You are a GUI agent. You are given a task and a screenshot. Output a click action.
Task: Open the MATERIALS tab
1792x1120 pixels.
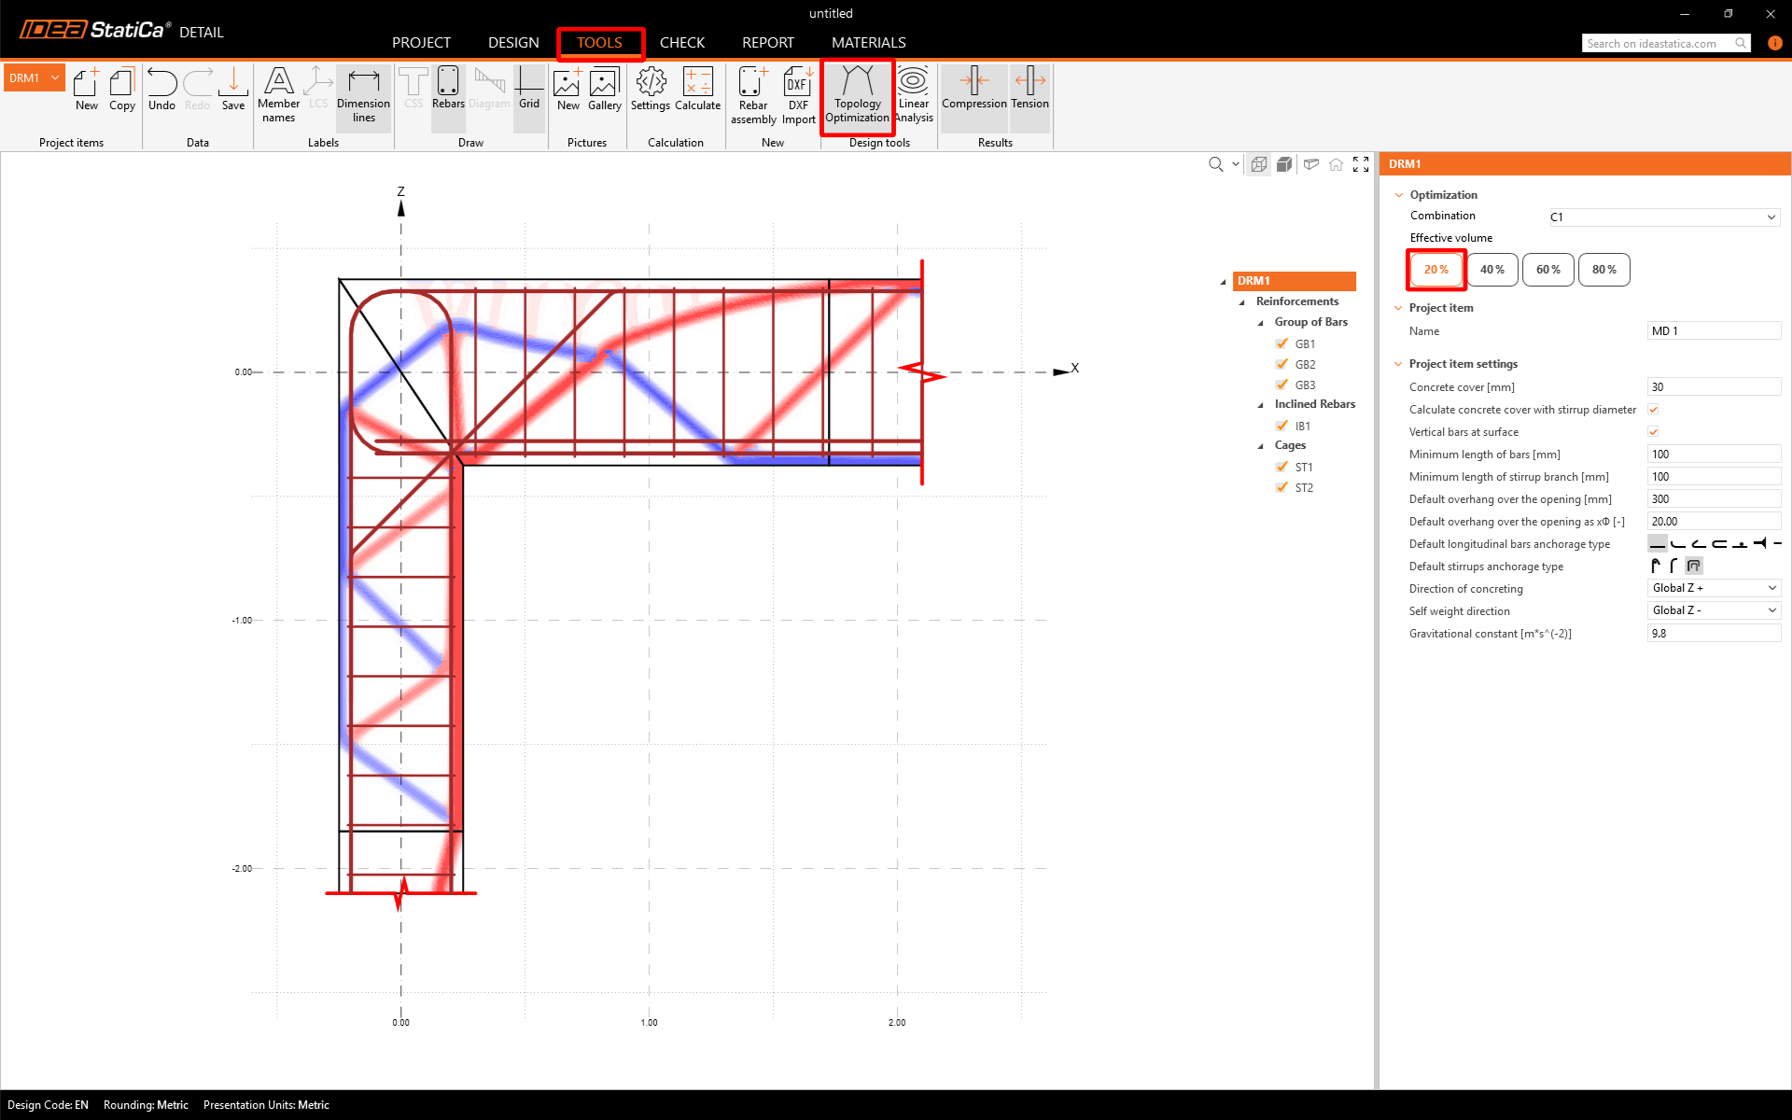click(868, 43)
